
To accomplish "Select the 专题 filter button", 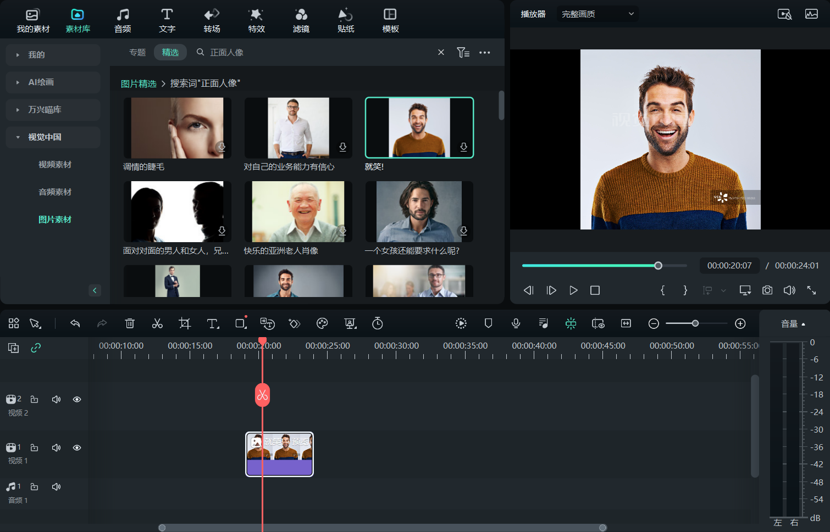I will (x=137, y=53).
